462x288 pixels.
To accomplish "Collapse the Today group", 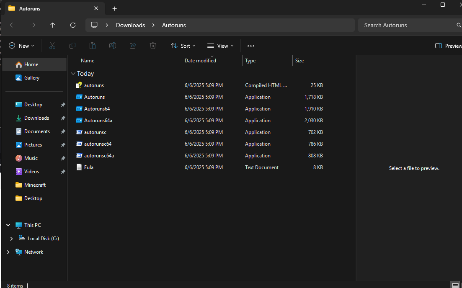I will [73, 74].
